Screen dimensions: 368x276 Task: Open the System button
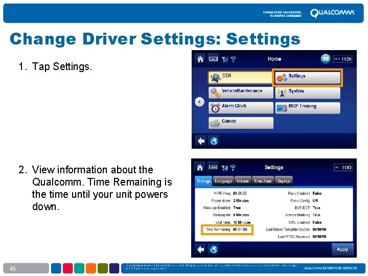tap(308, 93)
